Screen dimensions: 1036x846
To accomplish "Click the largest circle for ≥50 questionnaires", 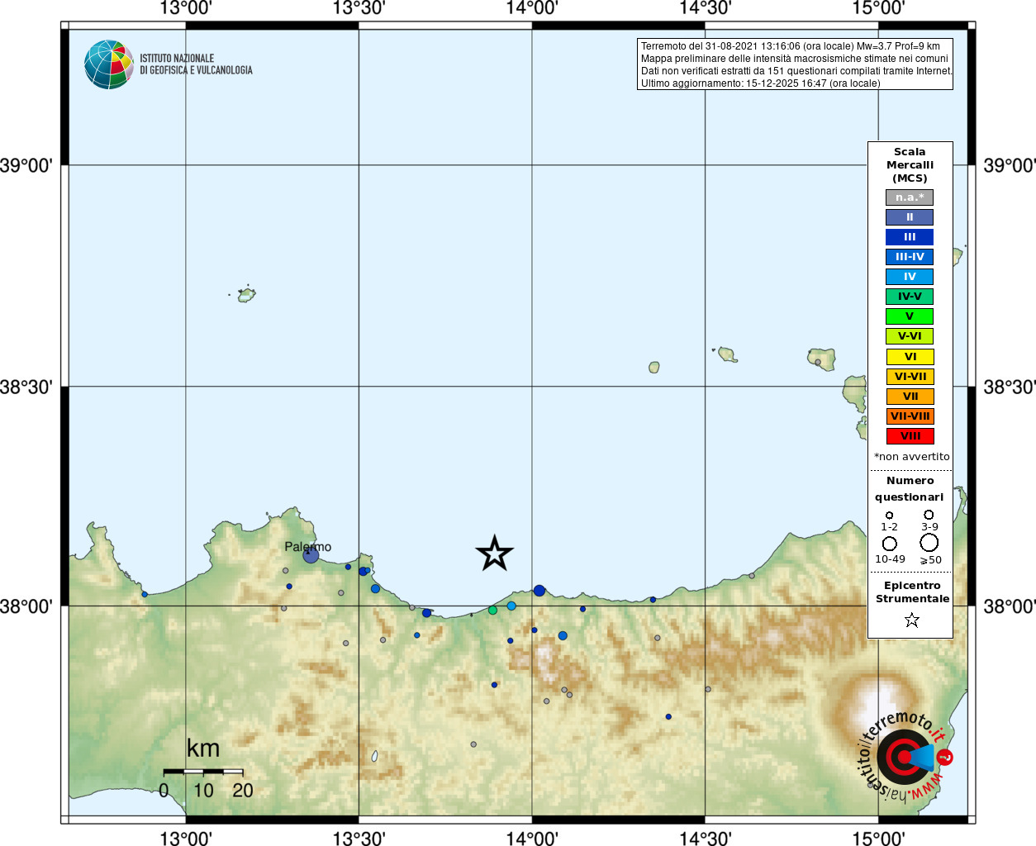I will click(929, 543).
